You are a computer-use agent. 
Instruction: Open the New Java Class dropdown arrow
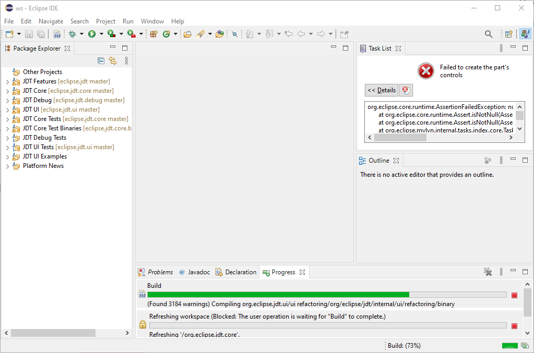pos(175,34)
